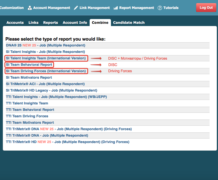Click the Log Out button
The width and height of the screenshot is (218, 180).
coord(206,8)
